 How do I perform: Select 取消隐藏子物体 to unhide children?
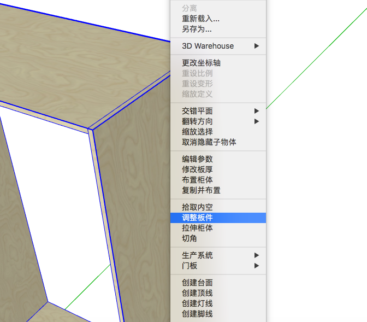point(209,142)
